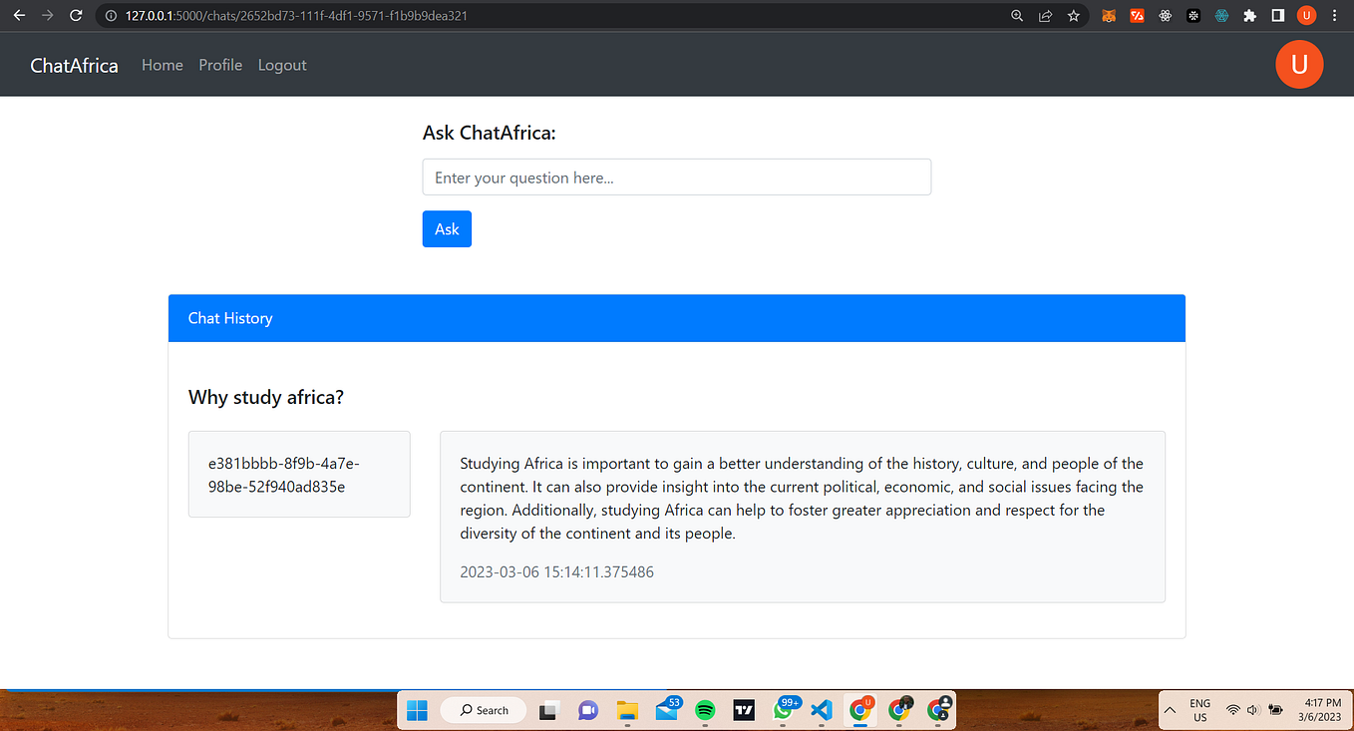Click the share icon in the address bar
The height and width of the screenshot is (731, 1354).
[1045, 15]
